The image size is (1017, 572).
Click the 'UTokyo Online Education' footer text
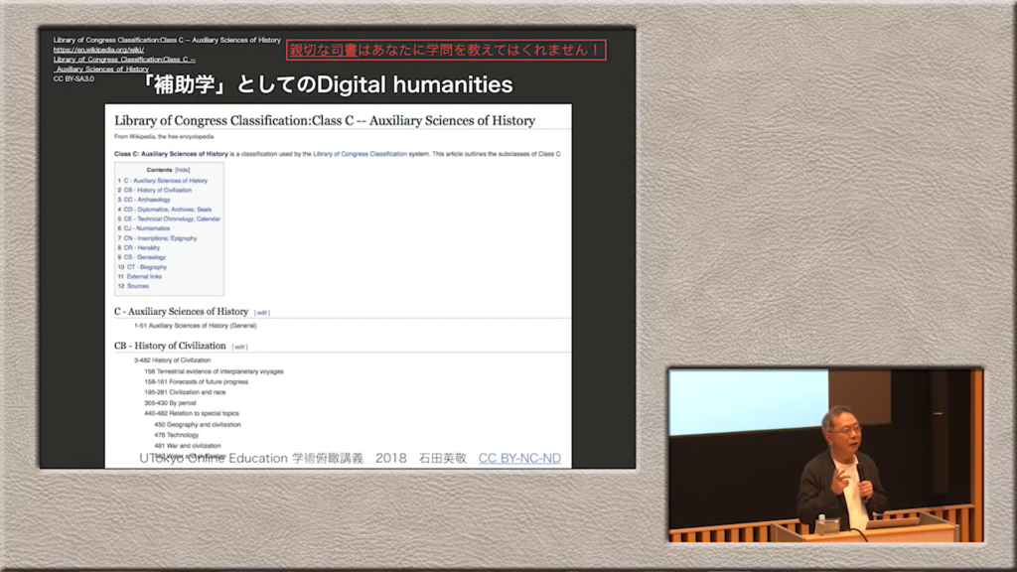click(x=214, y=458)
